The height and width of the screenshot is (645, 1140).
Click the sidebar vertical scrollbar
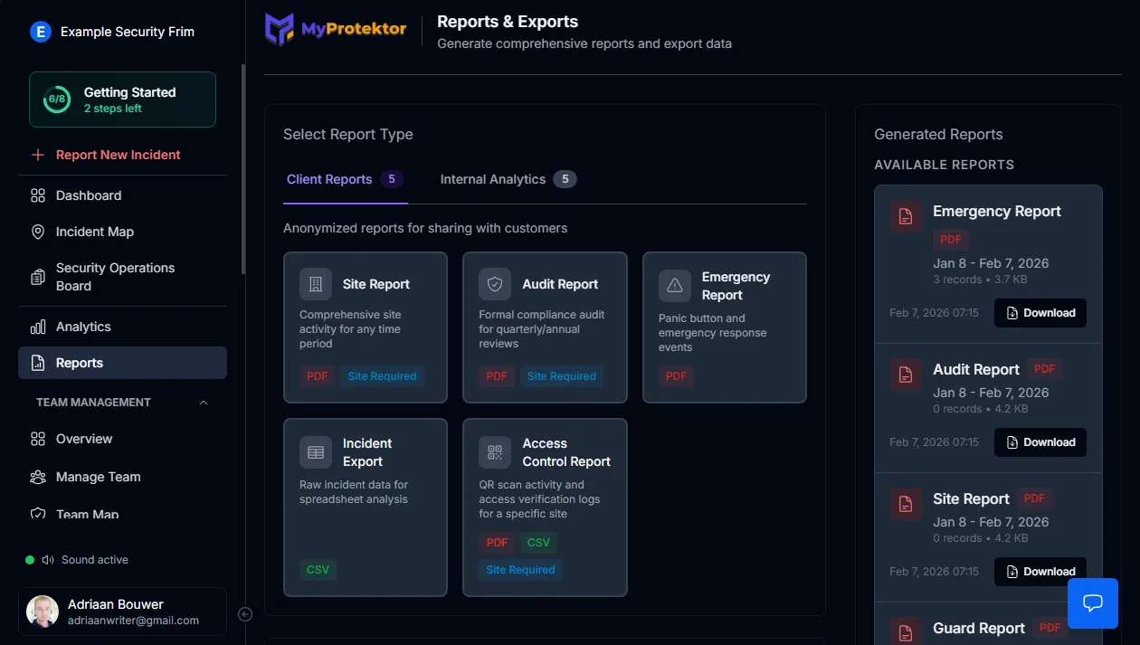pos(242,167)
